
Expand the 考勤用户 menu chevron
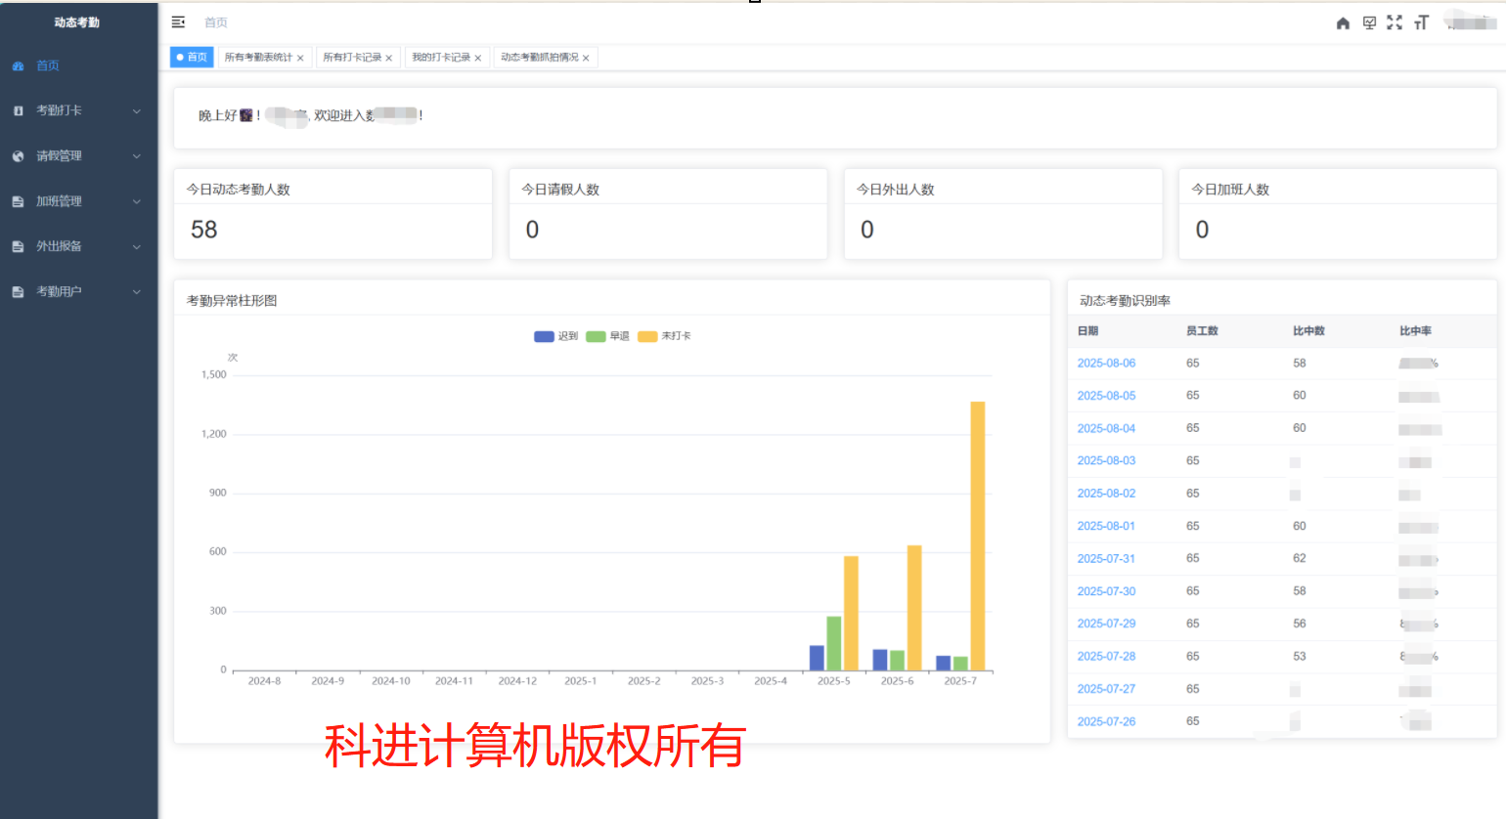click(137, 291)
